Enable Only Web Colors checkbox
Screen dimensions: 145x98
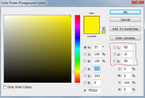coord(5,87)
